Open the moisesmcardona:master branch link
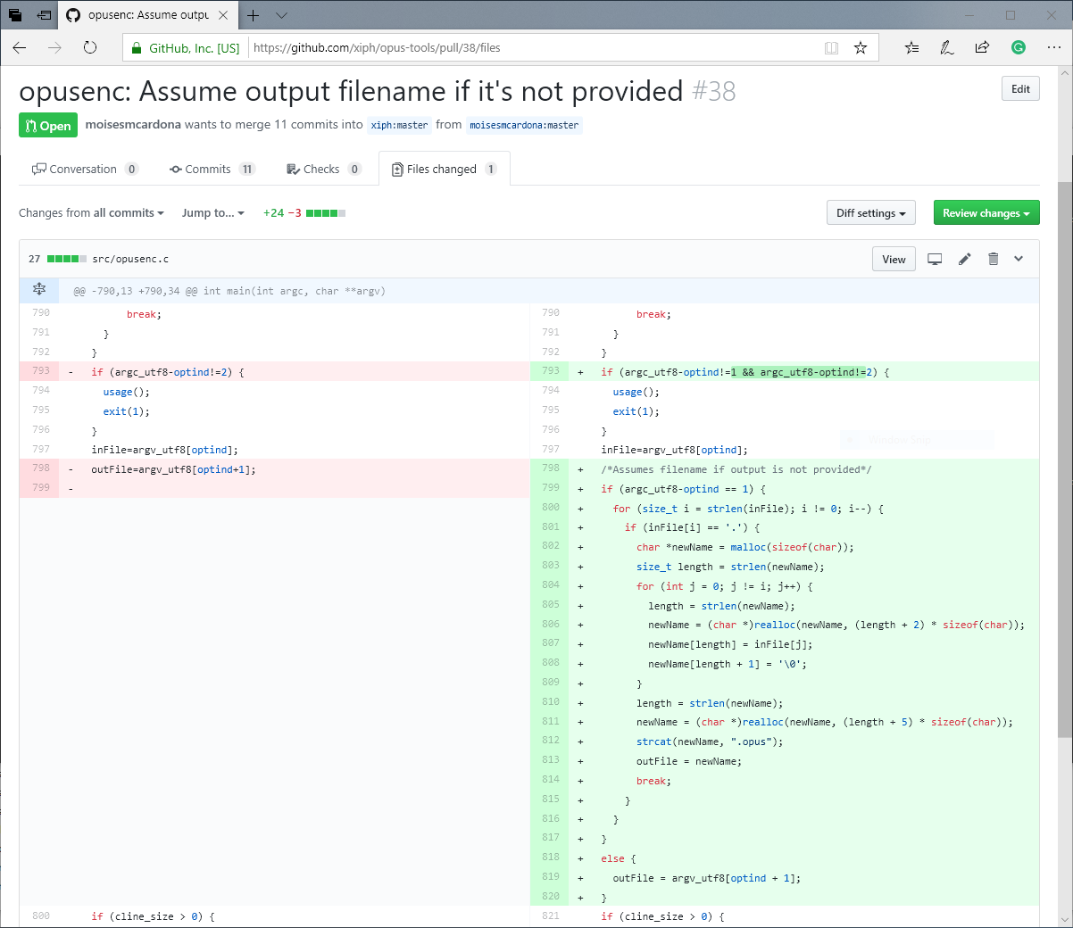1073x928 pixels. point(524,125)
